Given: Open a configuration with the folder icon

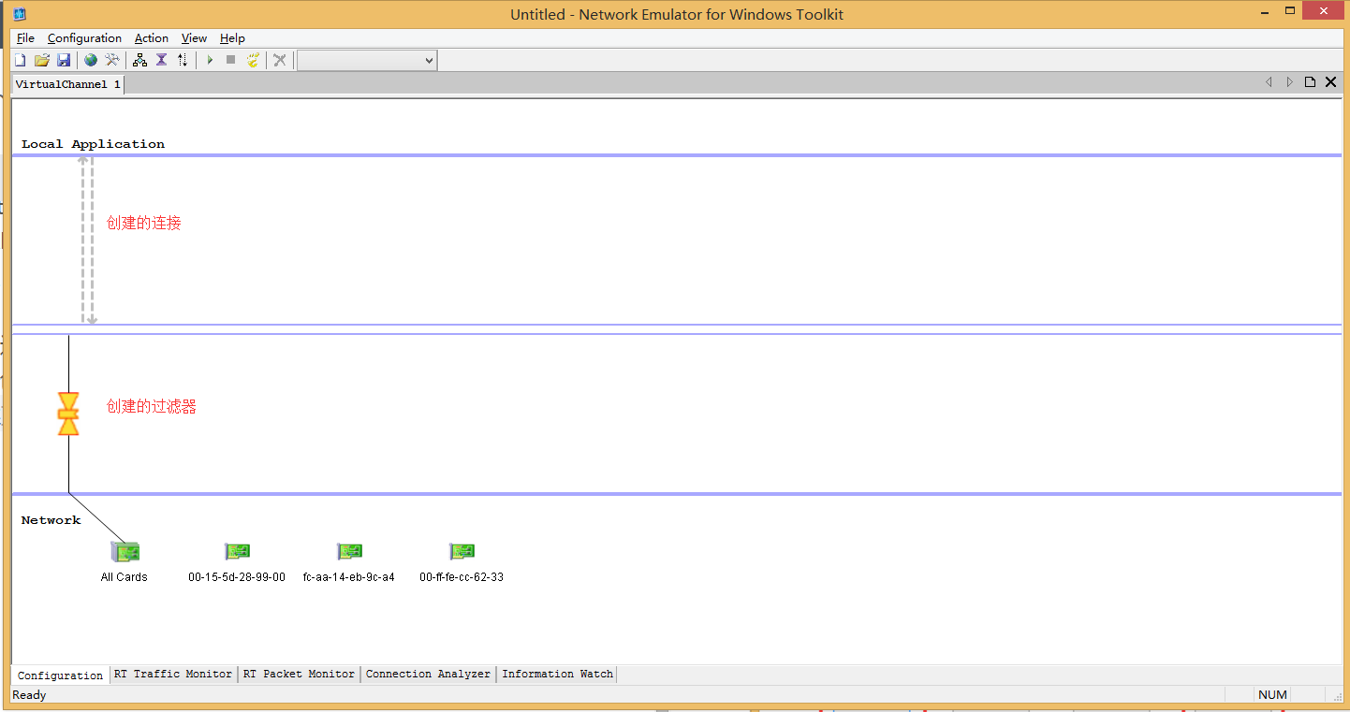Looking at the screenshot, I should (42, 60).
